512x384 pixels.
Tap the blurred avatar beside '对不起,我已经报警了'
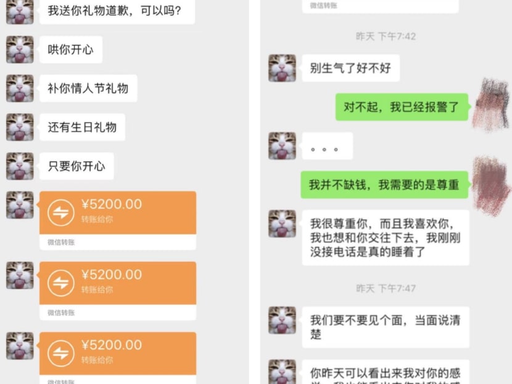pyautogui.click(x=491, y=104)
